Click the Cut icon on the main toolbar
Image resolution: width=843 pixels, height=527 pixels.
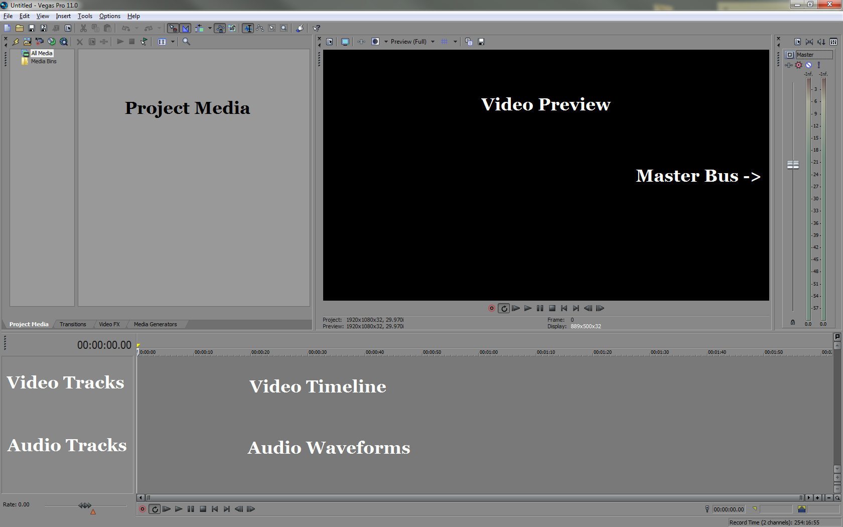(83, 28)
